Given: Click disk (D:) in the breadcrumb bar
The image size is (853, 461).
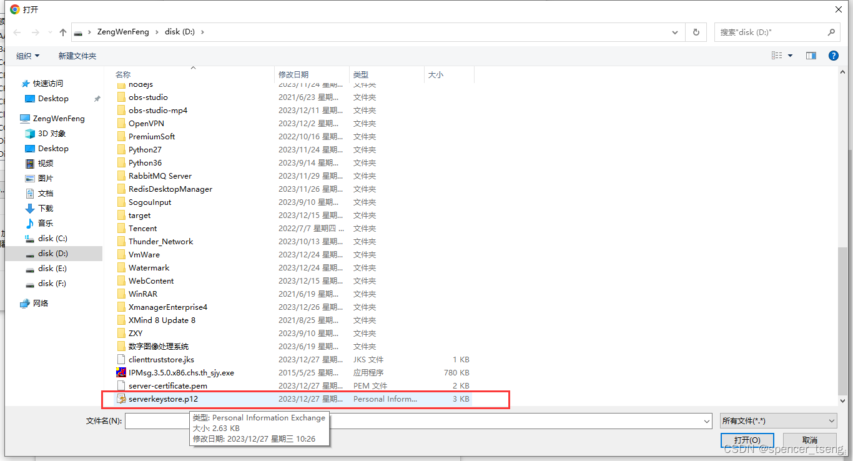Looking at the screenshot, I should (179, 32).
